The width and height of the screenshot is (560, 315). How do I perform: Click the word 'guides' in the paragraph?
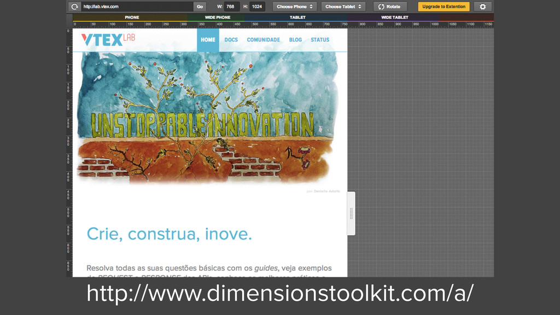tap(266, 268)
